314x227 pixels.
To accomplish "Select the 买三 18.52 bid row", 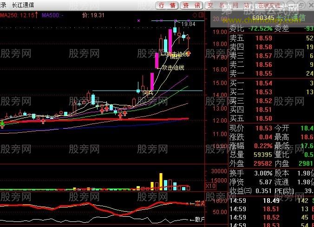I will 271,101.
